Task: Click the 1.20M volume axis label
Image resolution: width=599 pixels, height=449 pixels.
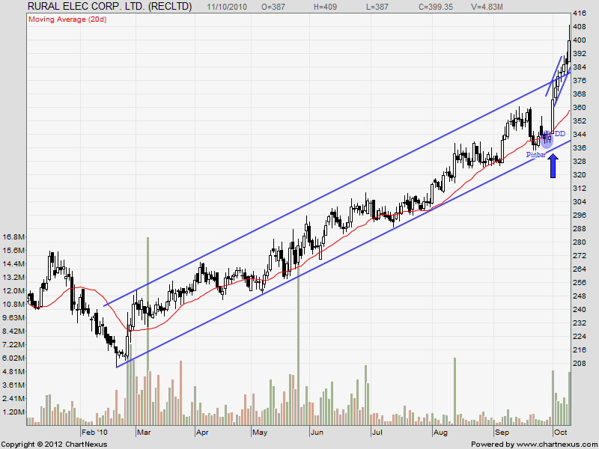Action: [x=13, y=412]
